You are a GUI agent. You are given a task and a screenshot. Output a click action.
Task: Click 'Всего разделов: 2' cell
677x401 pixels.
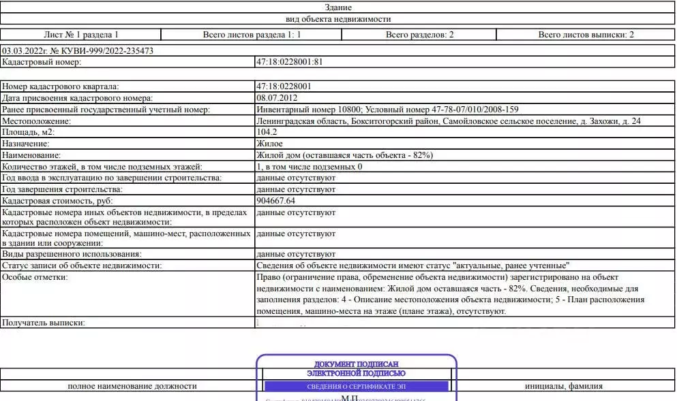pos(419,35)
